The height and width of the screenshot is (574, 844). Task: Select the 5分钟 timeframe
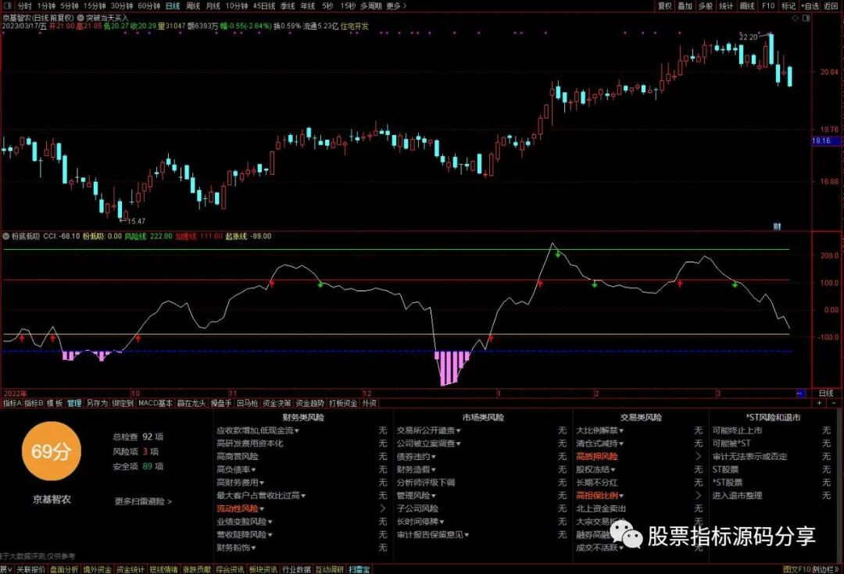70,6
